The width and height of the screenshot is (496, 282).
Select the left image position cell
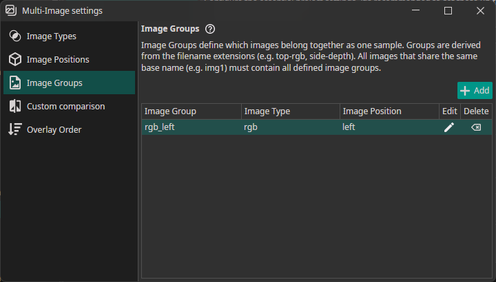[389, 127]
